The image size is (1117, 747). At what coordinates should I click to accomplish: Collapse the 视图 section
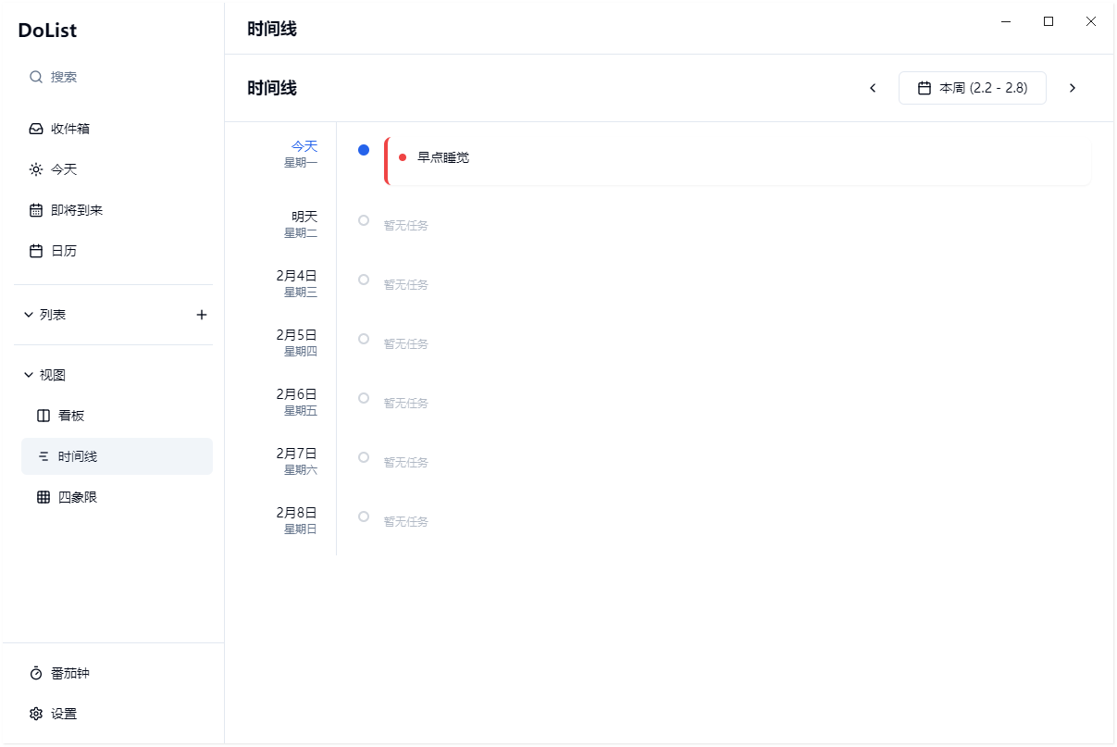[28, 375]
